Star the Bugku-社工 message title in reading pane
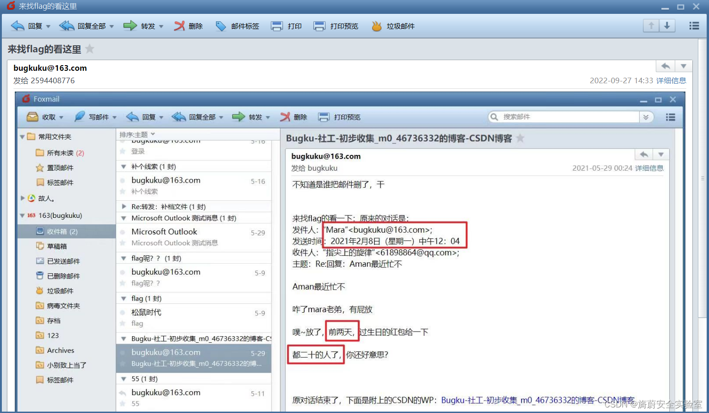This screenshot has width=709, height=413. click(520, 138)
